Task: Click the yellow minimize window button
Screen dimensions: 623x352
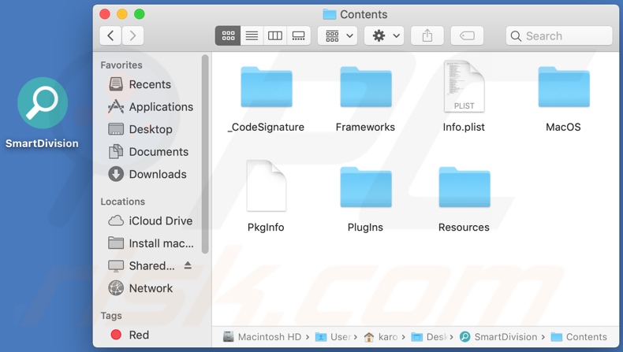Action: (x=122, y=14)
